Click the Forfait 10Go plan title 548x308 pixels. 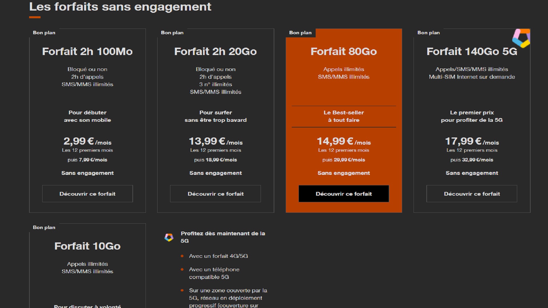click(87, 246)
